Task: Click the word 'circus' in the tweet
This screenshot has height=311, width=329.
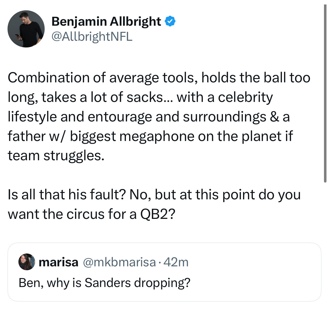Action: [85, 214]
